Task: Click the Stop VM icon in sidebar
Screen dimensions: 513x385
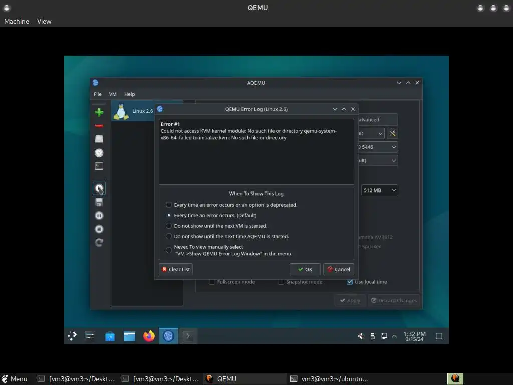Action: coord(99,229)
